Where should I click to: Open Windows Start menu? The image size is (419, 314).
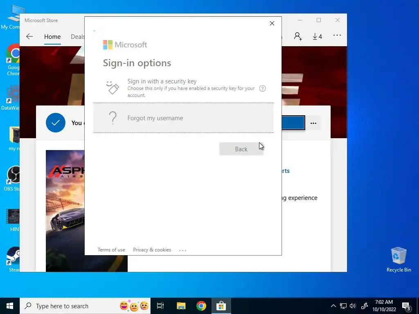click(10, 306)
